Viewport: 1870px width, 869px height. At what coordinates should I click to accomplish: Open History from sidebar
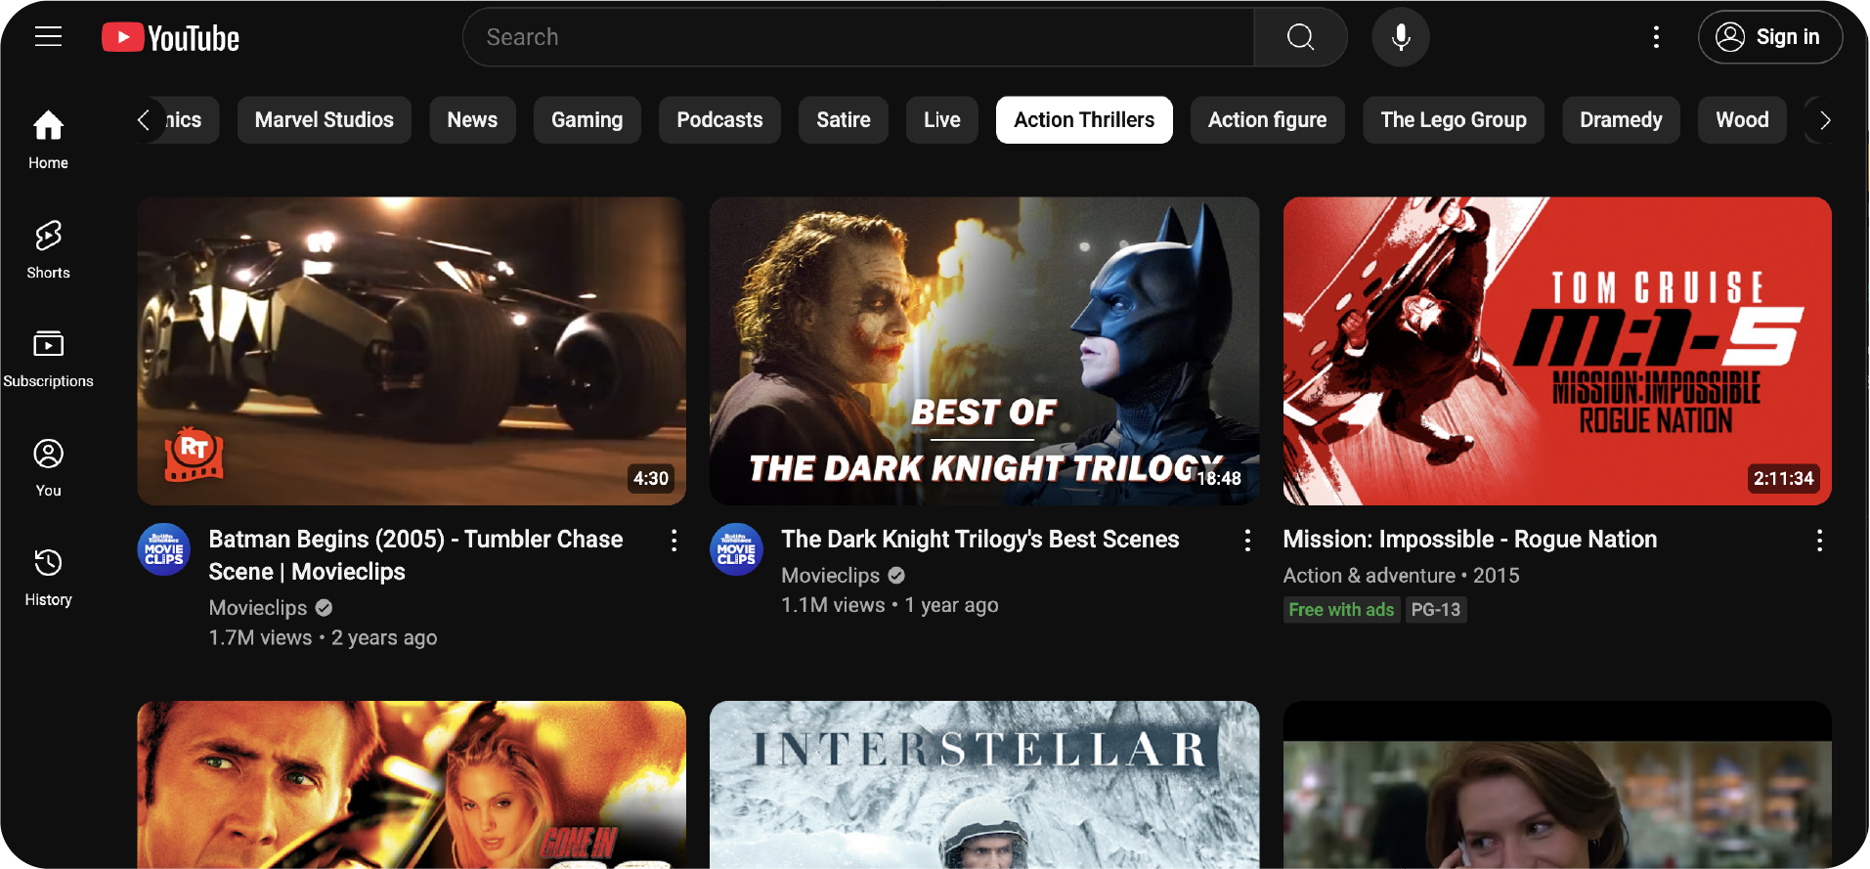48,578
